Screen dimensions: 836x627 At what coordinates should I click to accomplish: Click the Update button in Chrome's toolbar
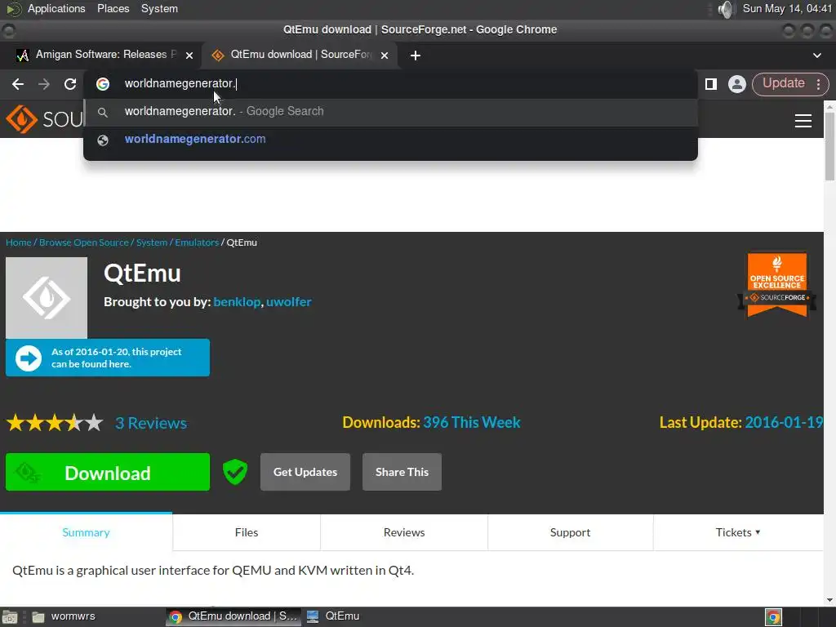click(783, 83)
